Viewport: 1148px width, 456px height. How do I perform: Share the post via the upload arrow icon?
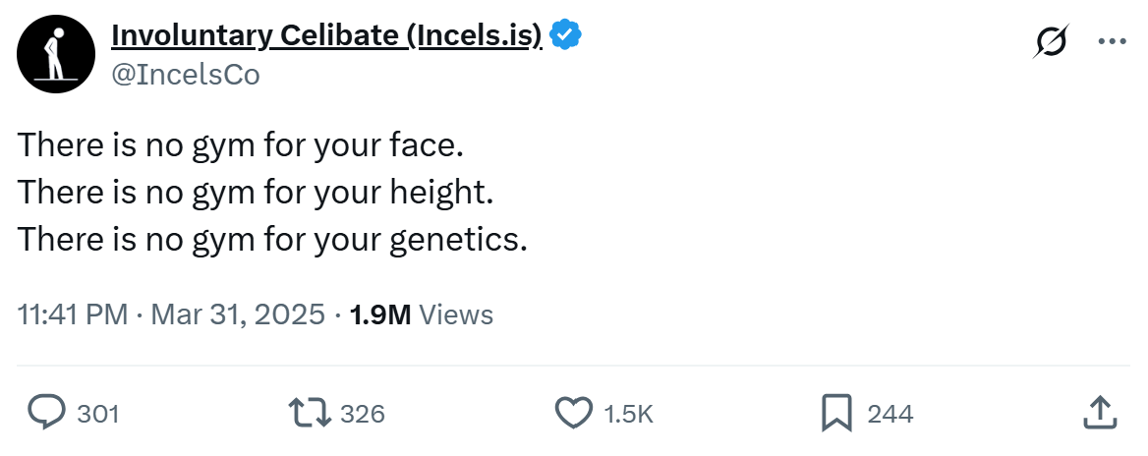click(x=1100, y=412)
